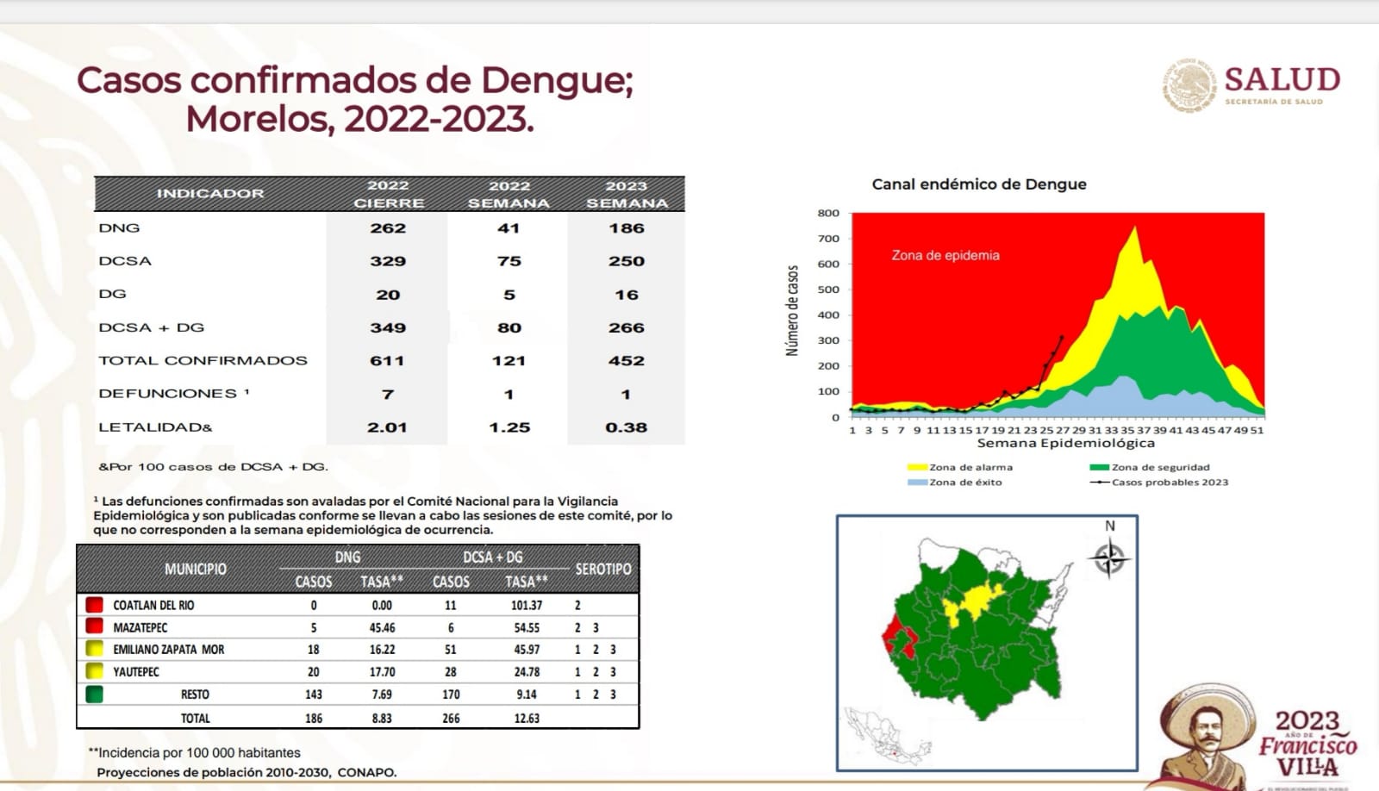Click the red swatch beside Mazatepec
The image size is (1379, 791).
tap(95, 626)
